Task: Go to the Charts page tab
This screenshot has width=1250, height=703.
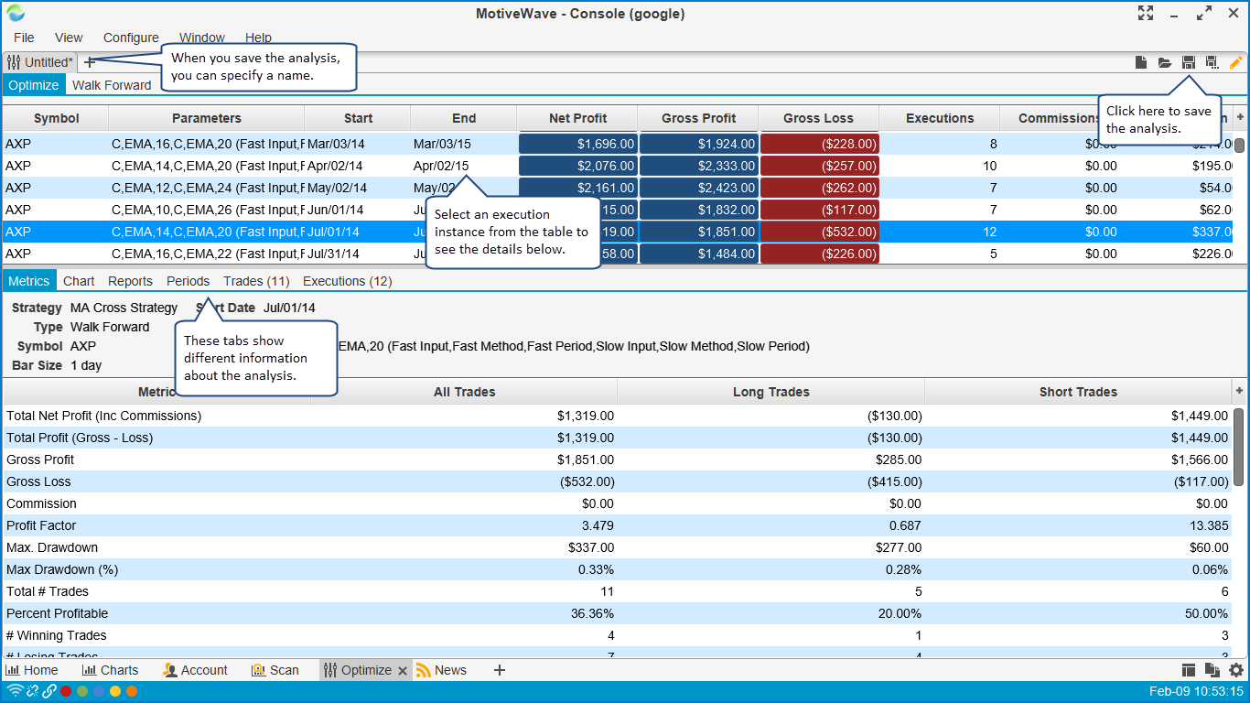Action: pos(111,670)
